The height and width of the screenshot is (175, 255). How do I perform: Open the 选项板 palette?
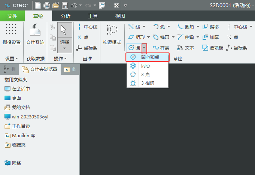click(213, 48)
